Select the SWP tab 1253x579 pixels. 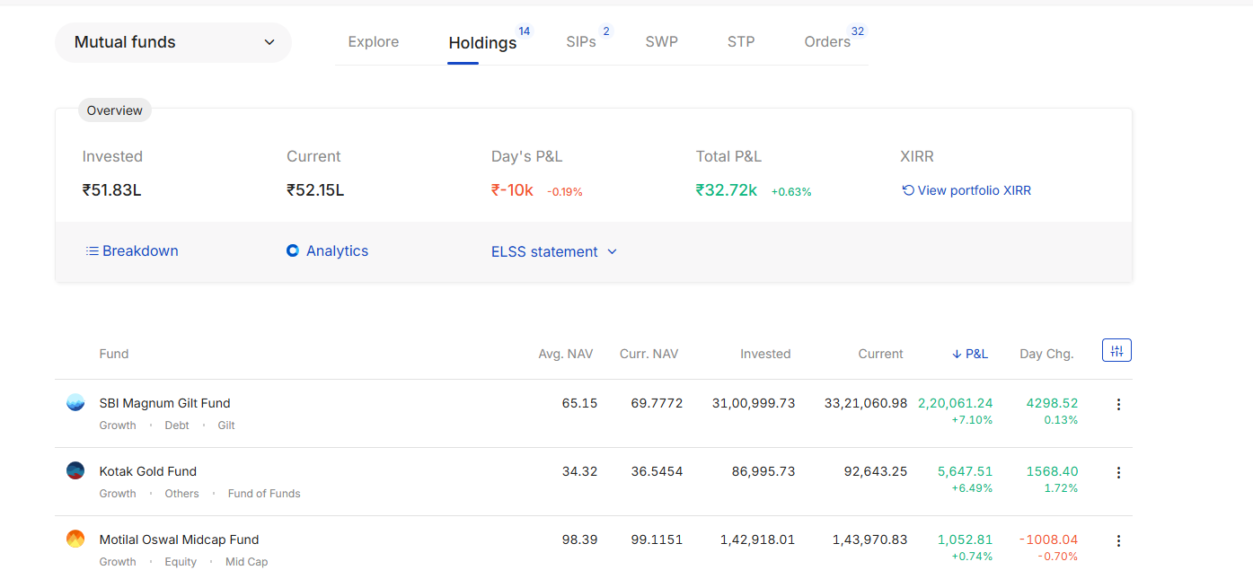[x=661, y=42]
